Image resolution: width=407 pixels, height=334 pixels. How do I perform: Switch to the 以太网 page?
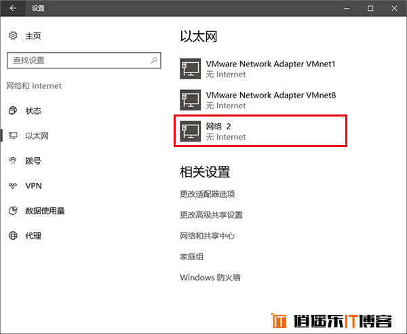[37, 135]
